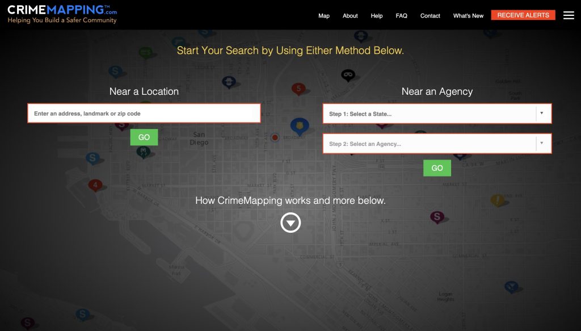Open the Select a State dropdown
The image size is (581, 331).
point(437,114)
